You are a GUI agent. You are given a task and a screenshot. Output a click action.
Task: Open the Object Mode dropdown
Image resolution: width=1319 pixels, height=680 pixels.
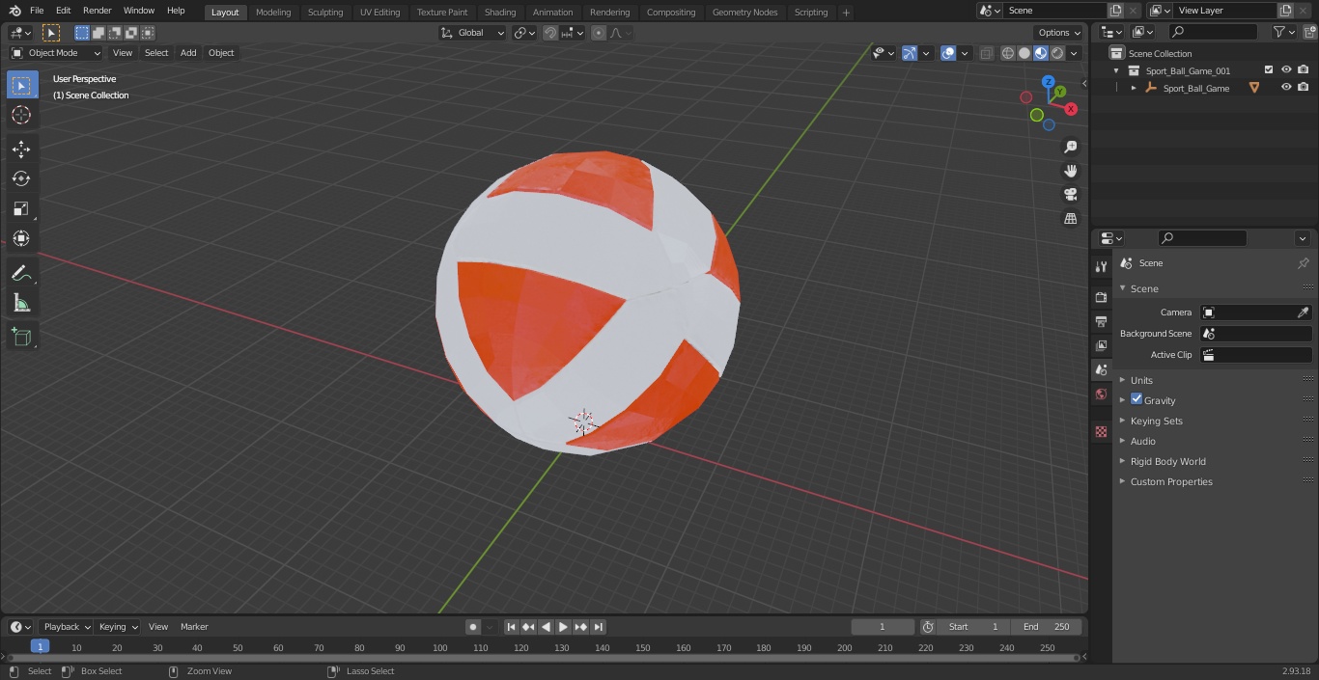(56, 53)
